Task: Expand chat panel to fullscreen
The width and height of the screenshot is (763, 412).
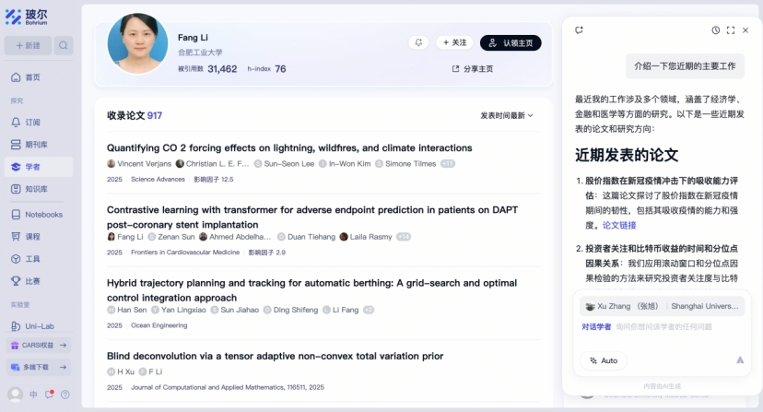Action: [x=731, y=30]
